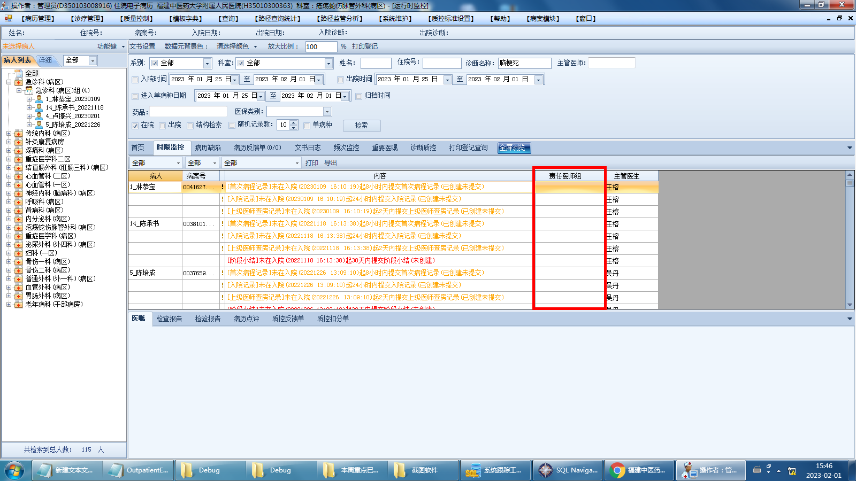This screenshot has height=481, width=856.
Task: Click the application icon left of 病历管理
Action: (x=8, y=19)
